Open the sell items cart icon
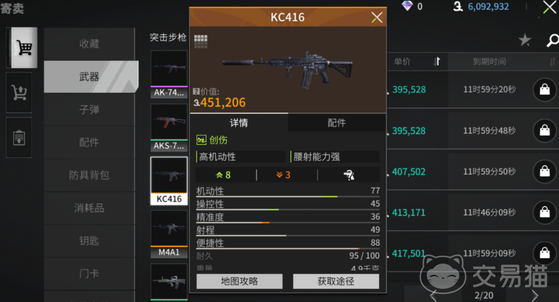 [19, 92]
